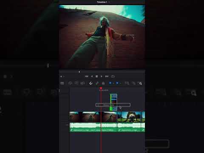204x153 pixels.
Task: Select the green-grass video clip
Action: pyautogui.click(x=129, y=117)
